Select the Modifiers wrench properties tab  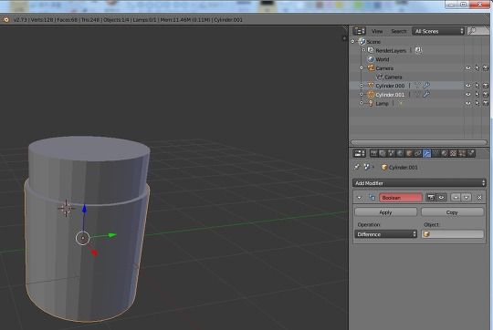click(426, 153)
